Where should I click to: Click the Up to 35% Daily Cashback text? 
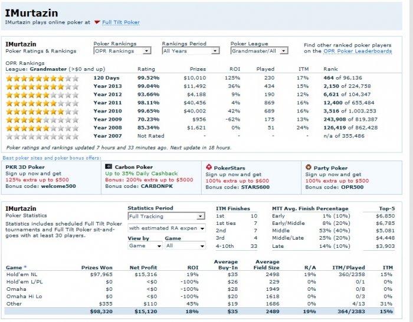pyautogui.click(x=142, y=174)
